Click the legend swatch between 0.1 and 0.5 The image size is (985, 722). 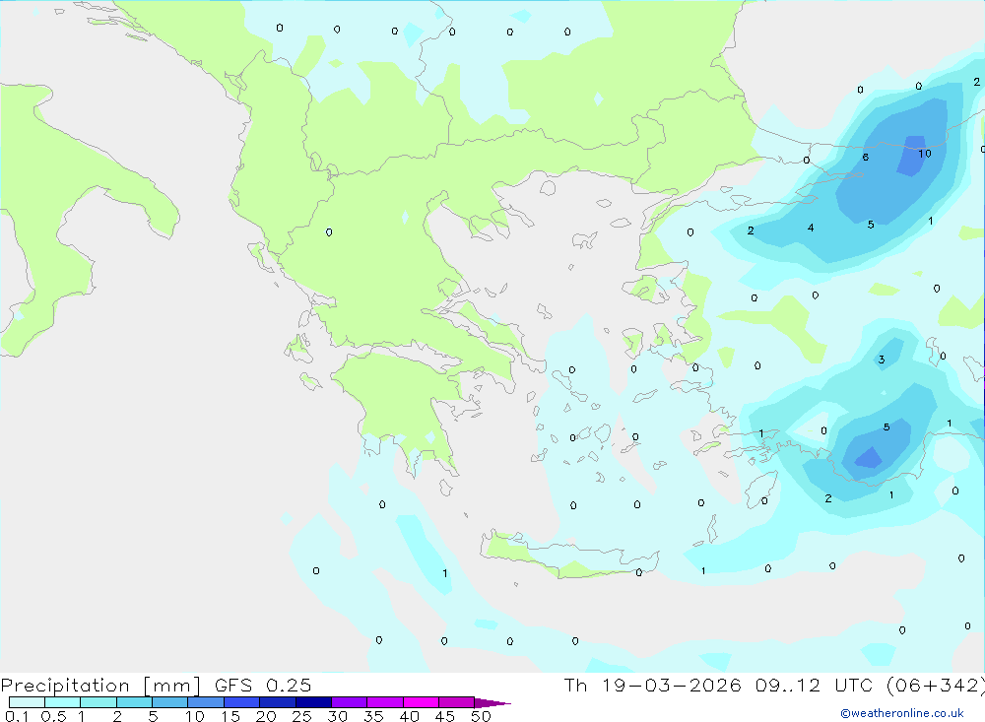click(x=27, y=702)
